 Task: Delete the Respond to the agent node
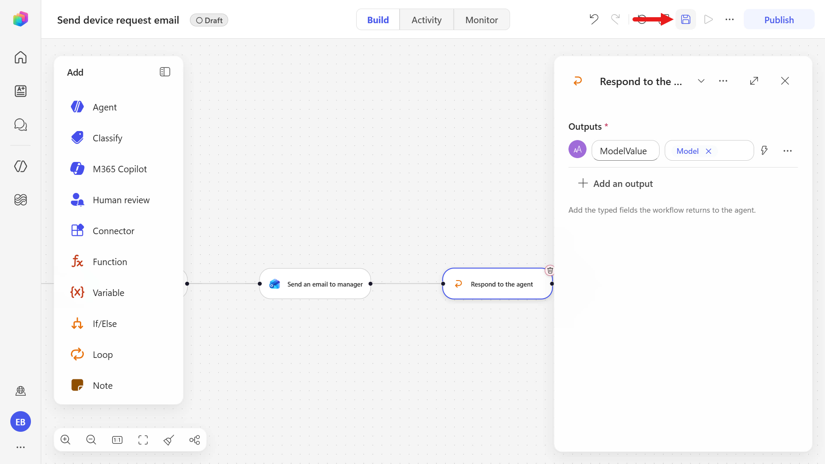[550, 270]
